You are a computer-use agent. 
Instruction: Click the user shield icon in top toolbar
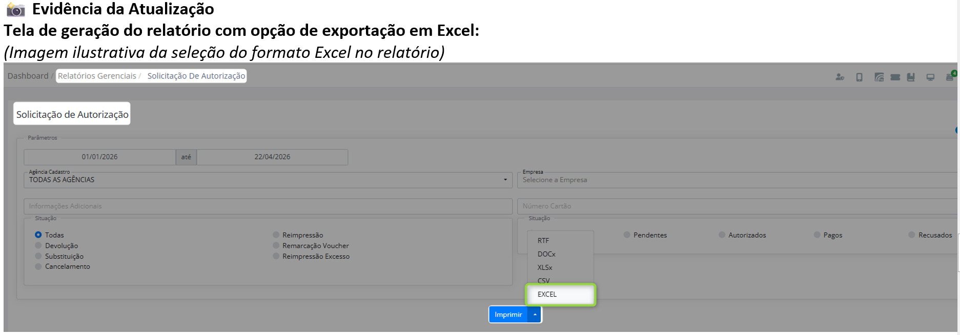point(840,77)
